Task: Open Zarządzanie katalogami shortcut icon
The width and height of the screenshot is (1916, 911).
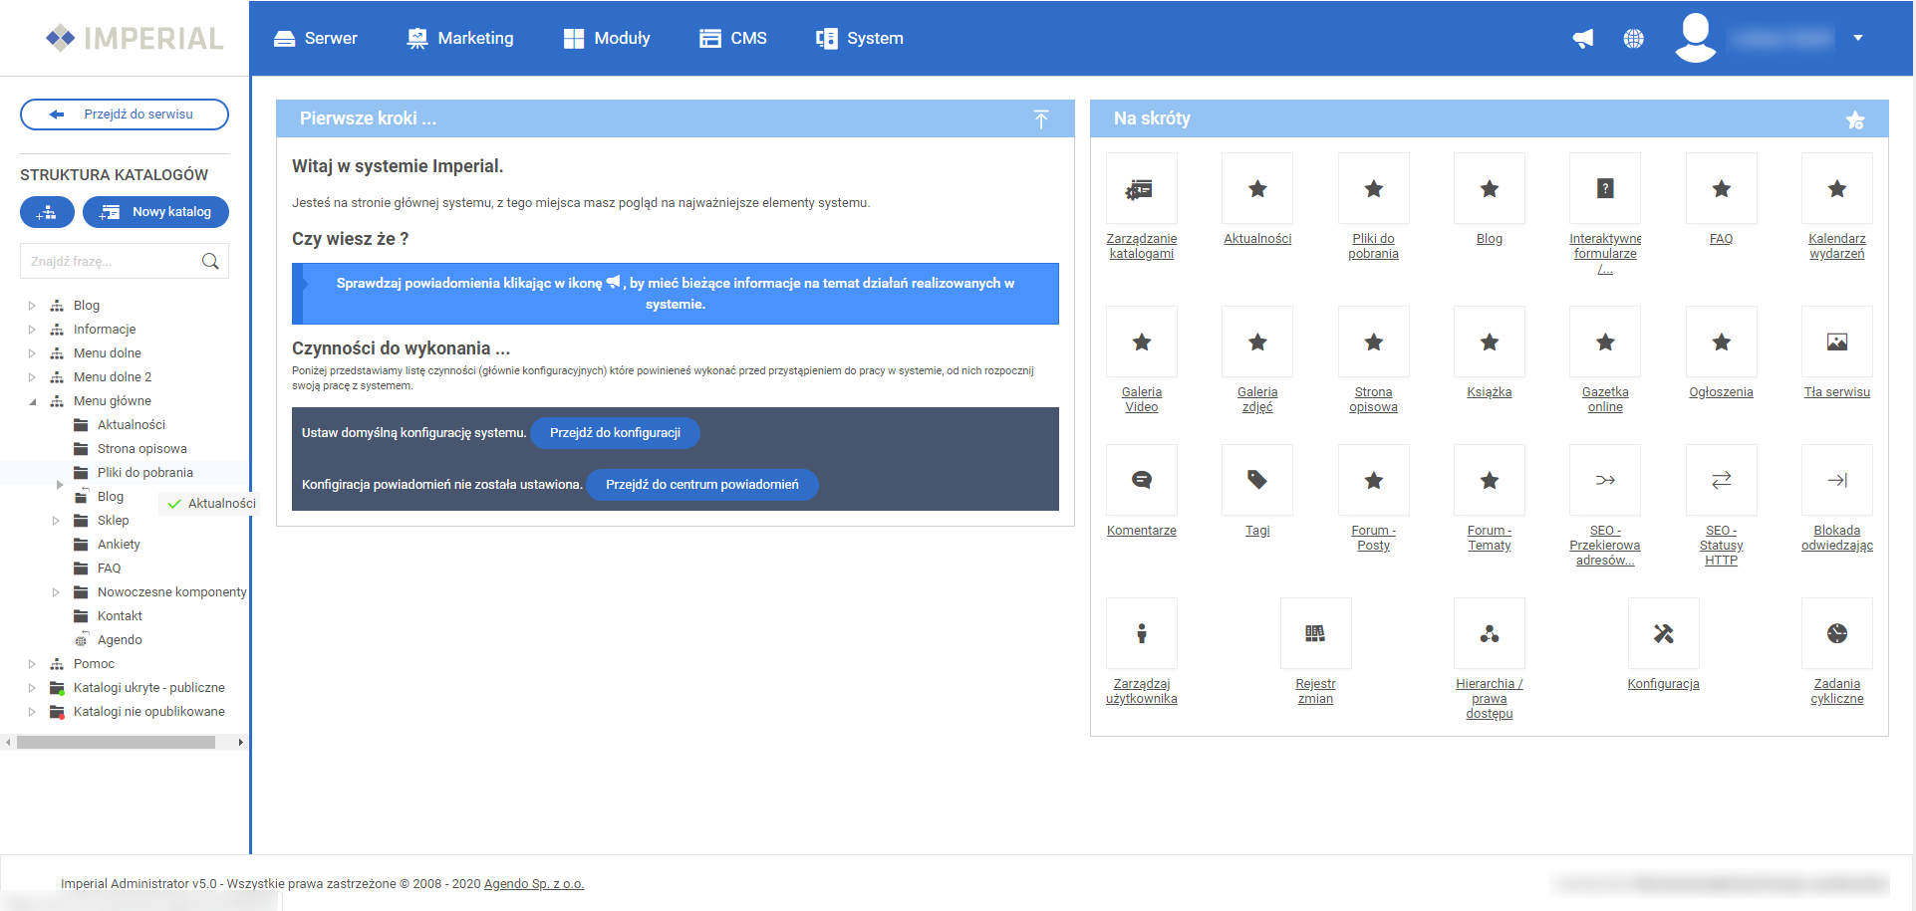Action: 1141,189
